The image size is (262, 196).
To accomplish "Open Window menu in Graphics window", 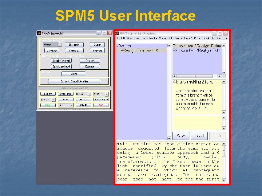I will [163, 38].
